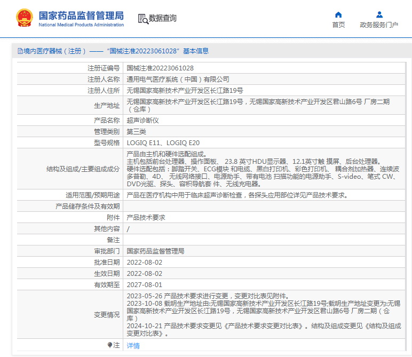Image resolution: width=412 pixels, height=357 pixels.
Task: Click the national emblem logo
Action: [23, 18]
